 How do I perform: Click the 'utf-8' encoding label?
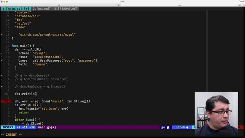180,127
